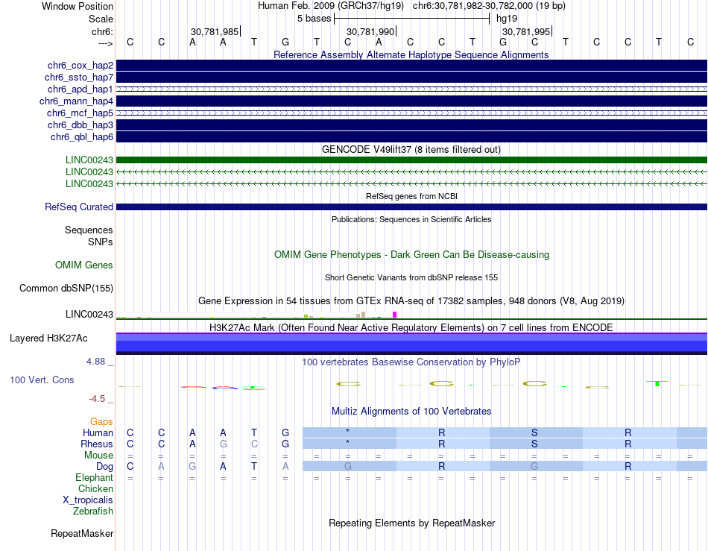Click the RepeatMasker track label
The width and height of the screenshot is (708, 551).
pos(82,534)
